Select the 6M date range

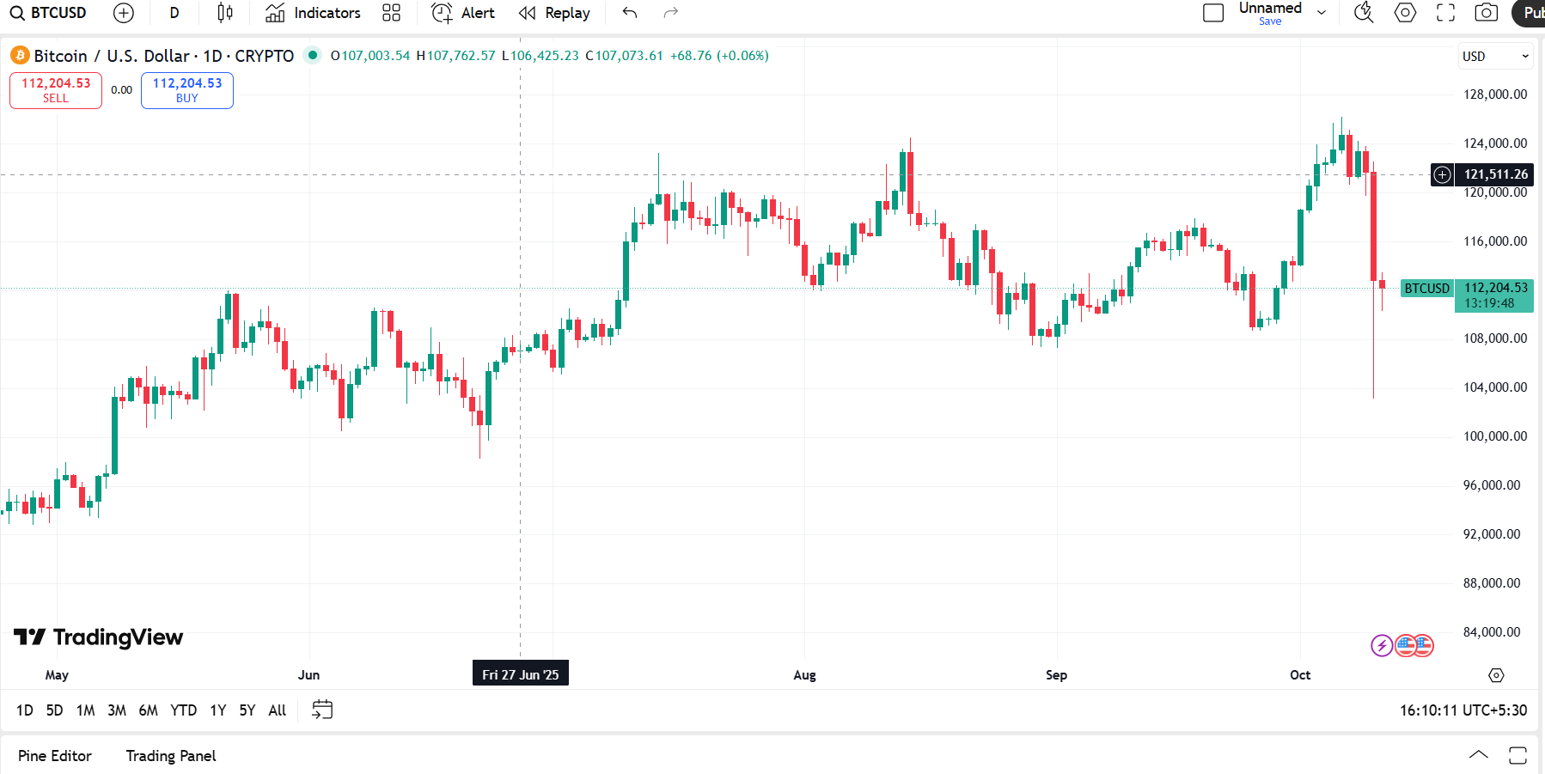coord(148,710)
